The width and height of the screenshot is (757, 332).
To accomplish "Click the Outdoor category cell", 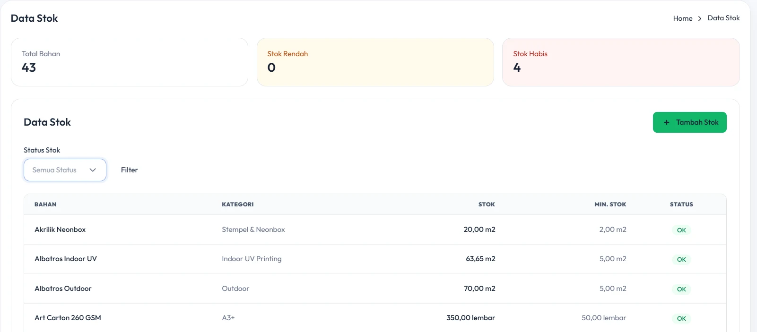I will pos(235,289).
